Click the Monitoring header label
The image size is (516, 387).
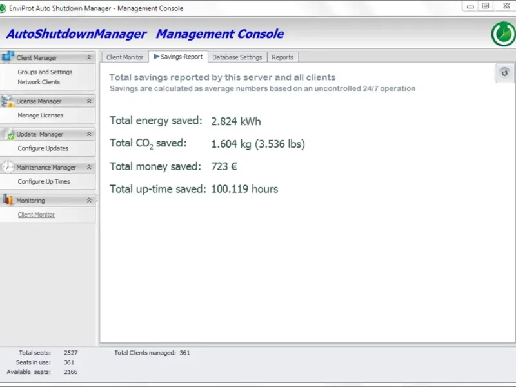coord(30,200)
